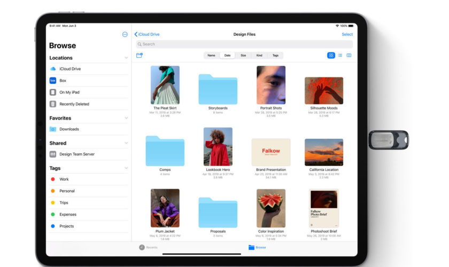
Task: Check the battery status indicator
Action: [351, 26]
